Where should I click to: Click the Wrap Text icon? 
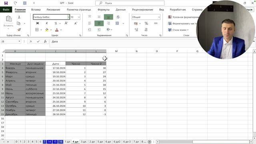click(x=118, y=17)
